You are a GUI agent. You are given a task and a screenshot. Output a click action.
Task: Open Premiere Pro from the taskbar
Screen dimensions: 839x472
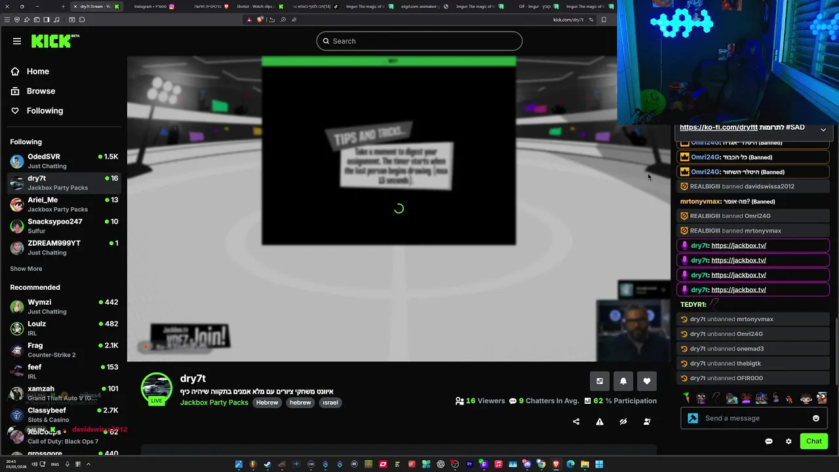470,464
